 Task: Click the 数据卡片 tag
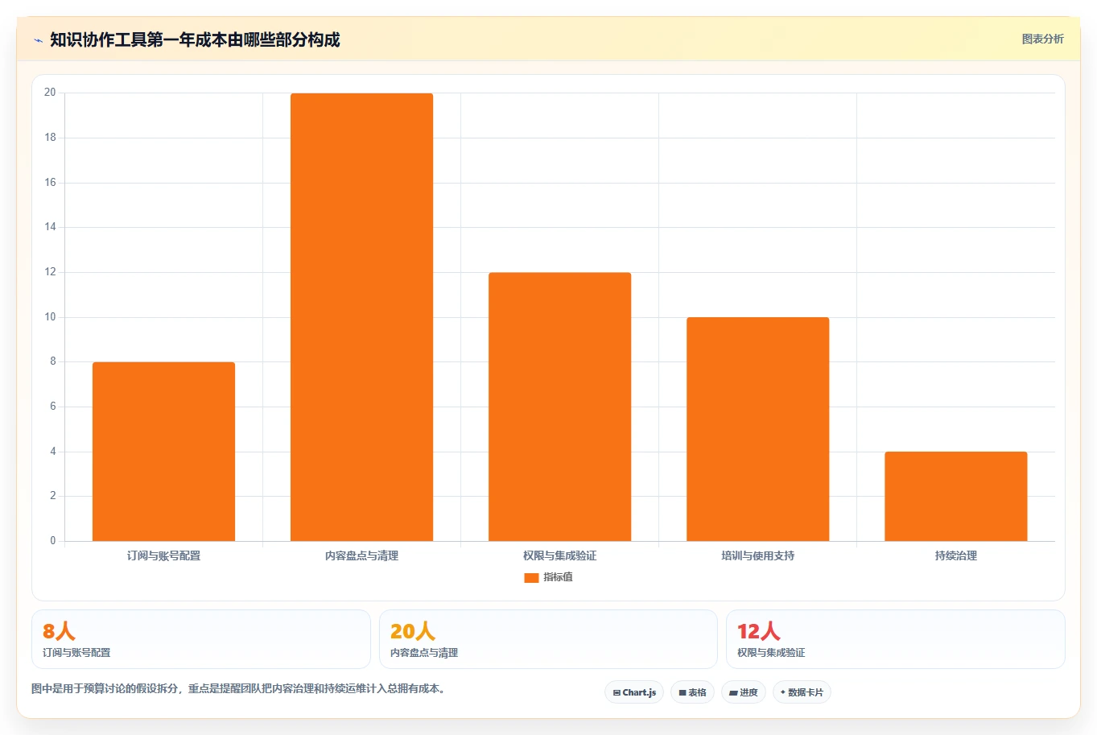click(x=802, y=692)
